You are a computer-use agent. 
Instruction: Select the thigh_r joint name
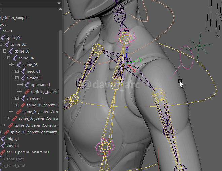tap(12, 139)
